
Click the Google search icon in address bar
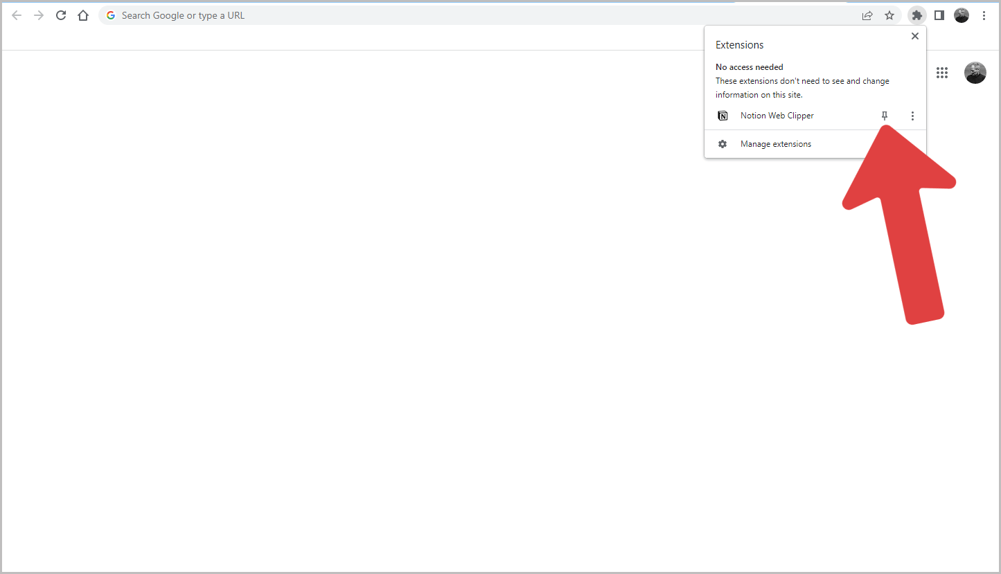click(x=110, y=15)
